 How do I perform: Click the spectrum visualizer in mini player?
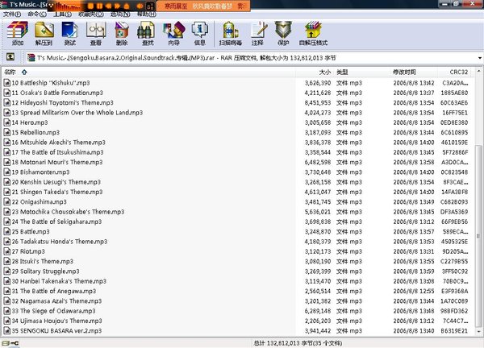pyautogui.click(x=68, y=6)
